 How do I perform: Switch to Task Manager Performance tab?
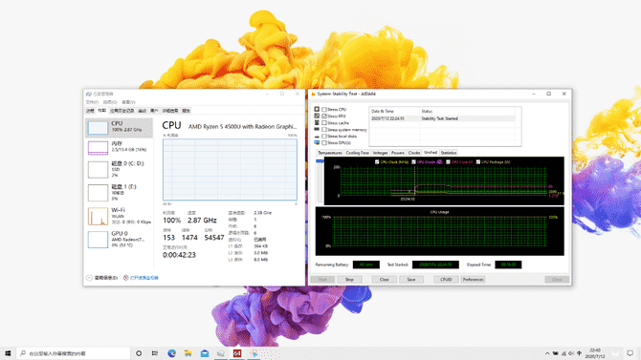tap(101, 111)
